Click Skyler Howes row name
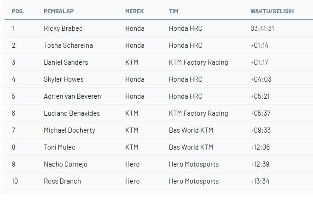The image size is (313, 201). [64, 79]
